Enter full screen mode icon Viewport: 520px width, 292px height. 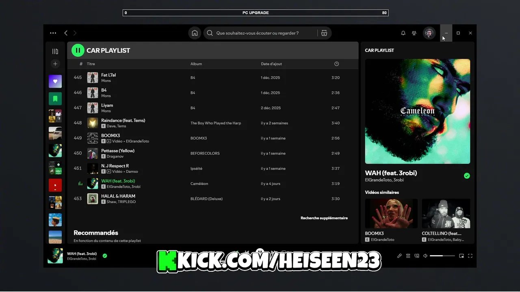point(470,256)
